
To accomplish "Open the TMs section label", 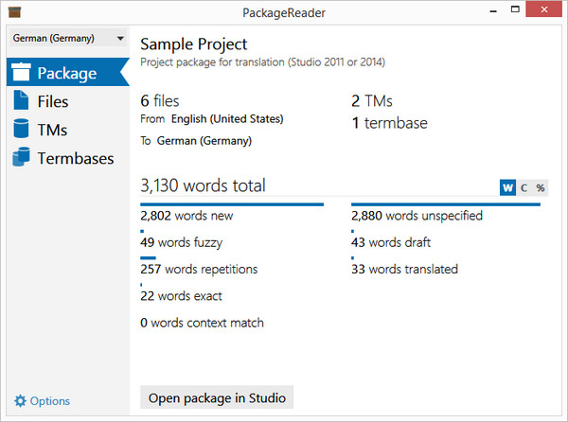I will (x=52, y=130).
